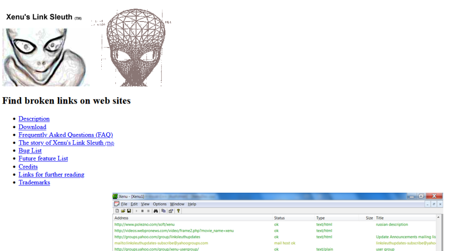Viewport: 459px width, 251px height.
Task: Open The story of Xenu's Link Sleuth link
Action: [66, 143]
